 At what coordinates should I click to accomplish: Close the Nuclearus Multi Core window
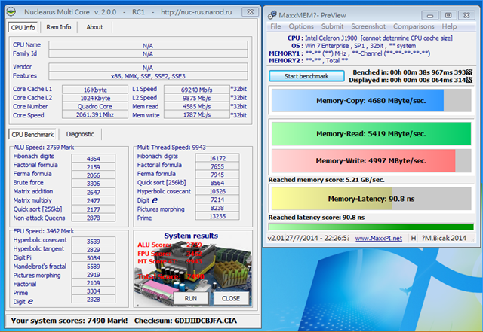click(x=250, y=12)
